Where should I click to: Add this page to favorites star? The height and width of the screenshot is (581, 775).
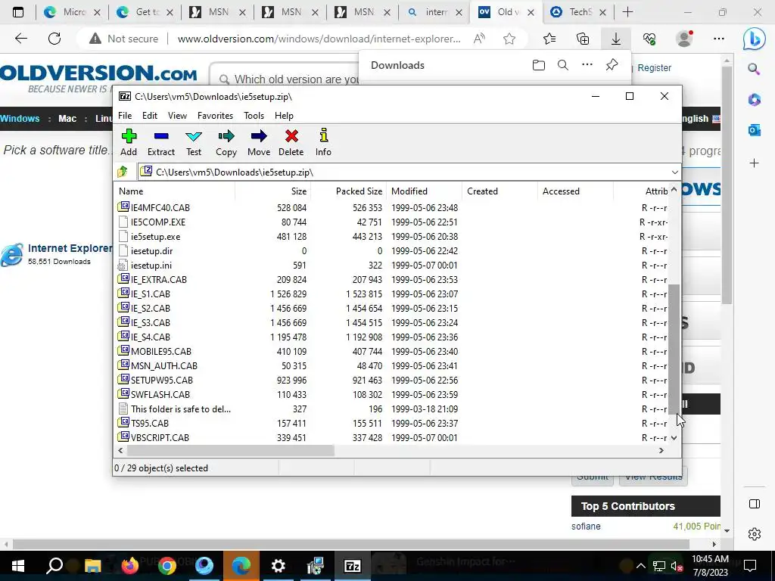[509, 39]
